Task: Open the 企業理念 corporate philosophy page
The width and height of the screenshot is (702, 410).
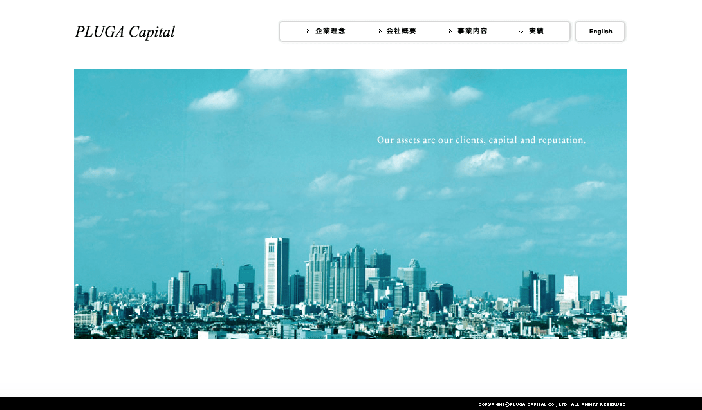Action: click(x=330, y=31)
